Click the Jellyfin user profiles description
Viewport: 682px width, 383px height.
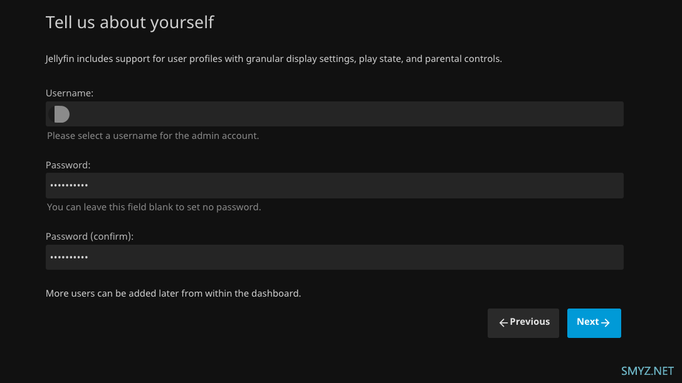(274, 59)
